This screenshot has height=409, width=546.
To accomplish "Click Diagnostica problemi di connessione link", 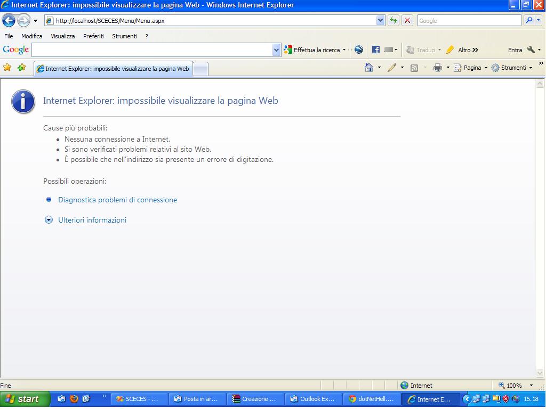I will pyautogui.click(x=117, y=200).
